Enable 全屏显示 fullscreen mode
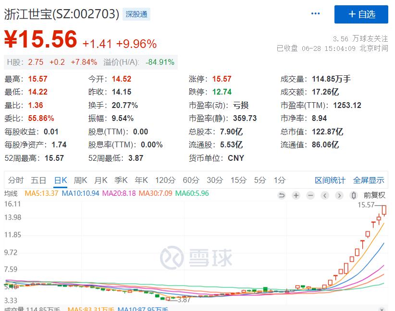 [368, 180]
